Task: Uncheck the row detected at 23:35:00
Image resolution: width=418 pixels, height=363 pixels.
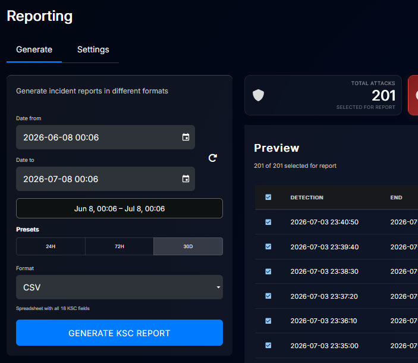Action: (268, 345)
